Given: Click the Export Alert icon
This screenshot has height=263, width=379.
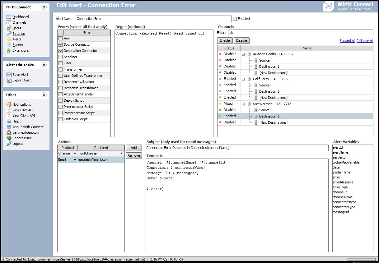Looking at the screenshot, I should coord(9,80).
